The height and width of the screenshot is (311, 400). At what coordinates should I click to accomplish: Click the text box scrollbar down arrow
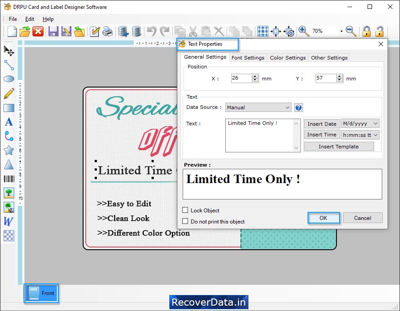(296, 148)
